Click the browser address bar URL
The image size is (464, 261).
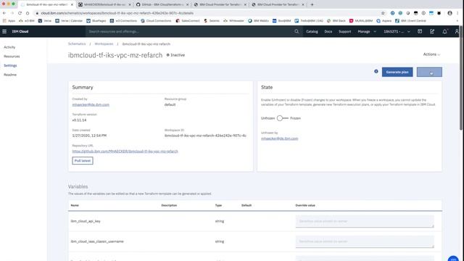click(x=117, y=13)
